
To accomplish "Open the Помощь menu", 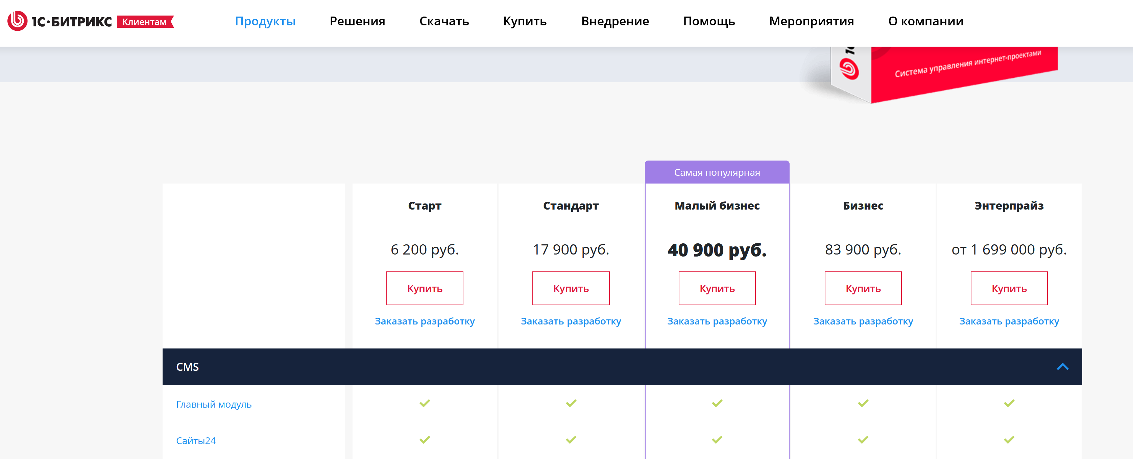I will coord(709,21).
